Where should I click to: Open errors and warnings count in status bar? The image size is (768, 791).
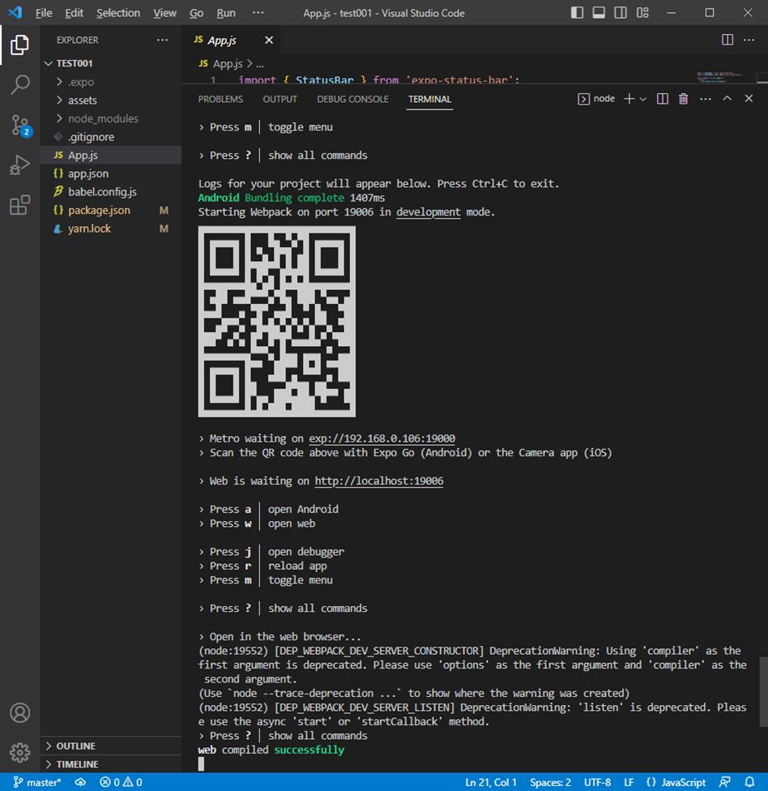(x=121, y=782)
